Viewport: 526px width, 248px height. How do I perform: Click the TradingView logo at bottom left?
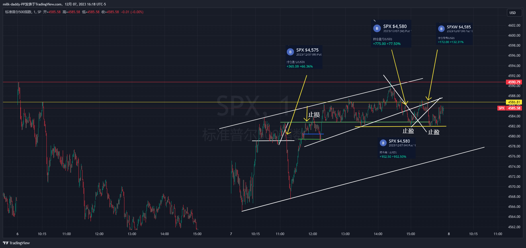click(16, 243)
